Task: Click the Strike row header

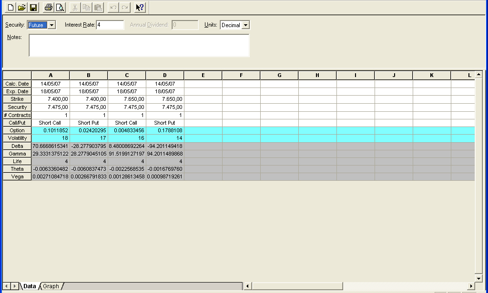Action: pos(17,99)
